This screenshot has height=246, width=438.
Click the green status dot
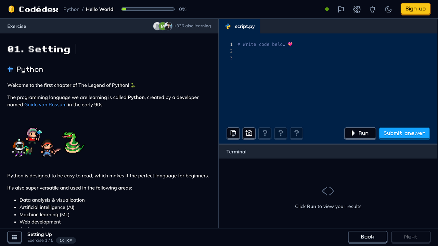pos(327,9)
